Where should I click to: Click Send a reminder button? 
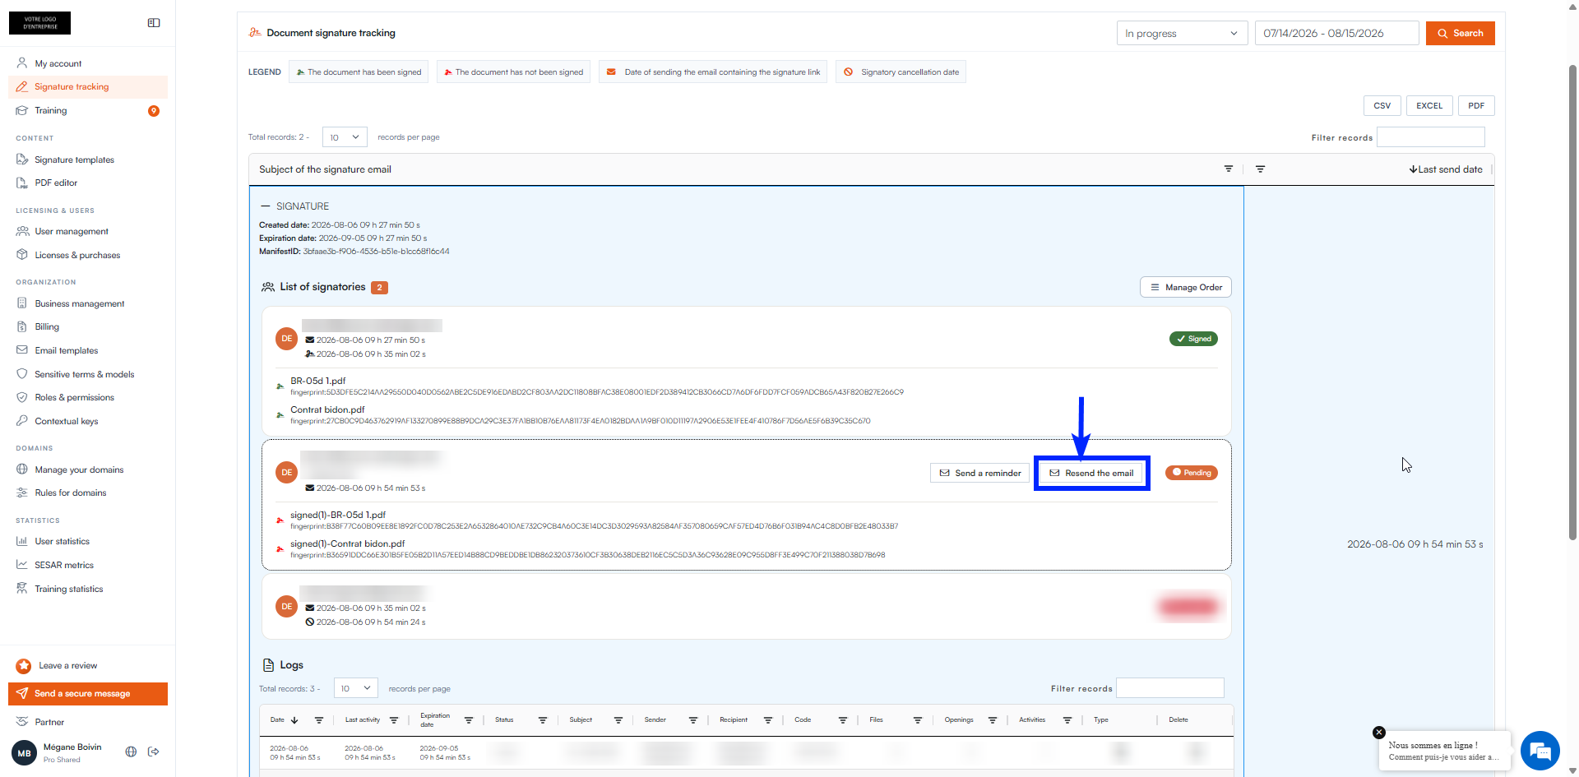(980, 473)
